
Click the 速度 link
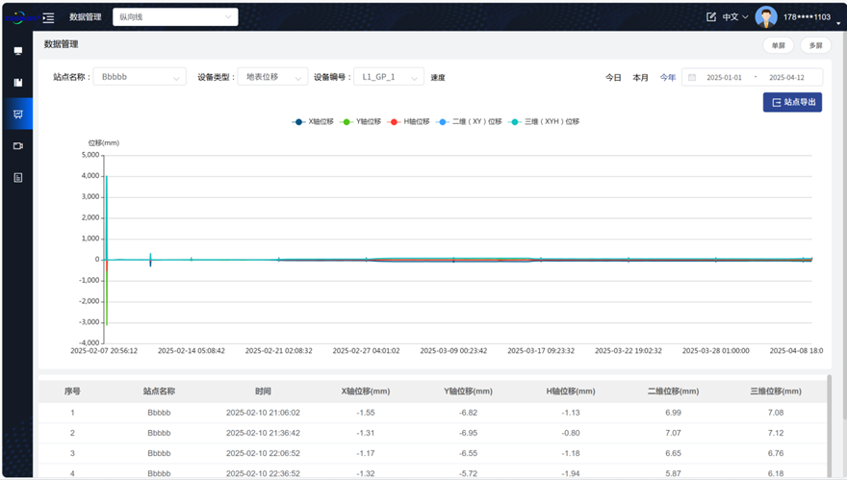438,78
